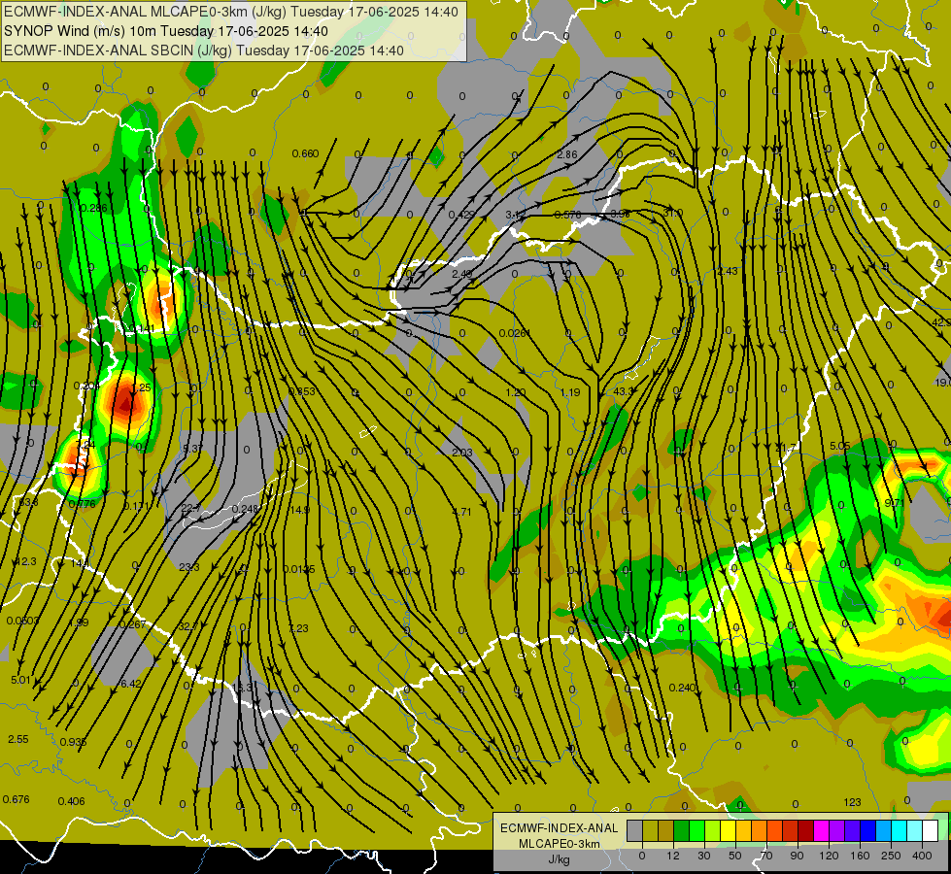Screen dimensions: 951x874
Task: Select the white swatch at the legend's end
Action: tap(930, 831)
